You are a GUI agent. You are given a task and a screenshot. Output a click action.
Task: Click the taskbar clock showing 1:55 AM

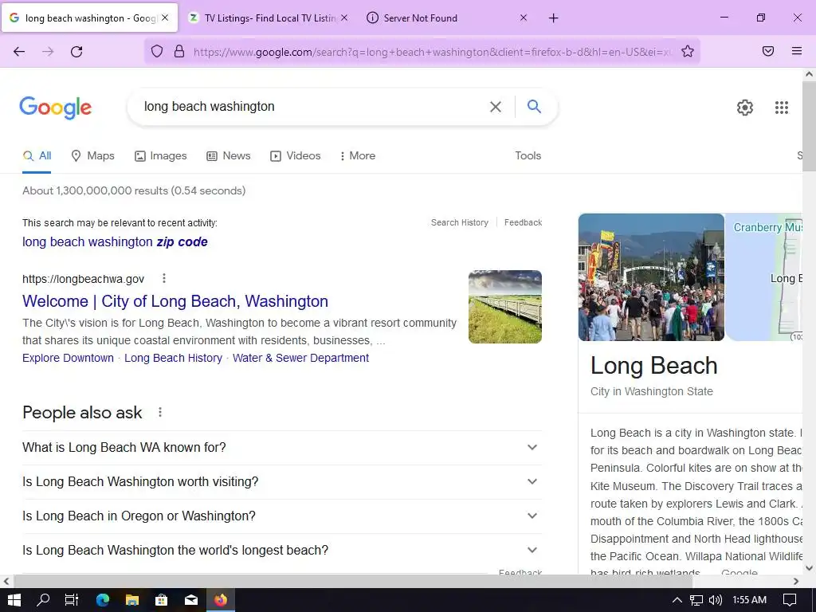click(x=750, y=600)
